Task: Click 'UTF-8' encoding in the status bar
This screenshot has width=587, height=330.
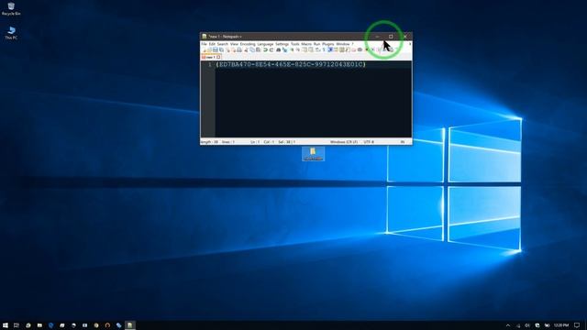Action: click(x=369, y=142)
